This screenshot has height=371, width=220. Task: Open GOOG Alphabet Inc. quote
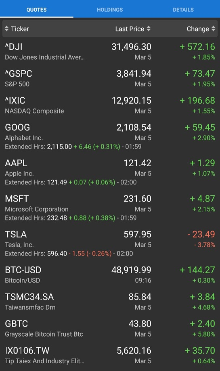[110, 136]
